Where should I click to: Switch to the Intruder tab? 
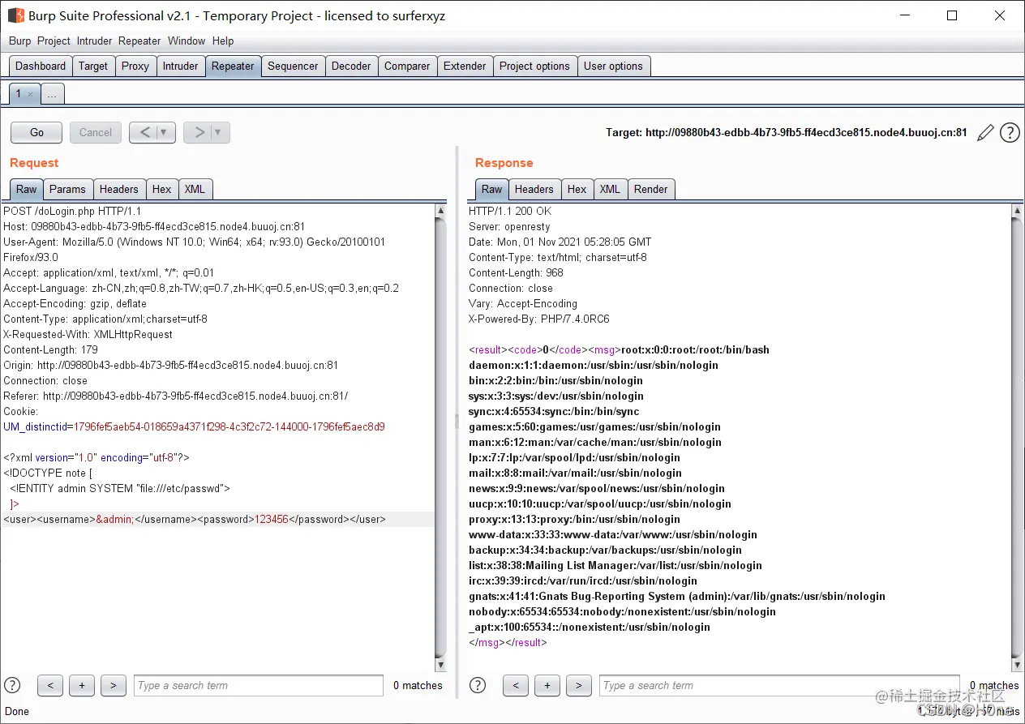[x=180, y=66]
